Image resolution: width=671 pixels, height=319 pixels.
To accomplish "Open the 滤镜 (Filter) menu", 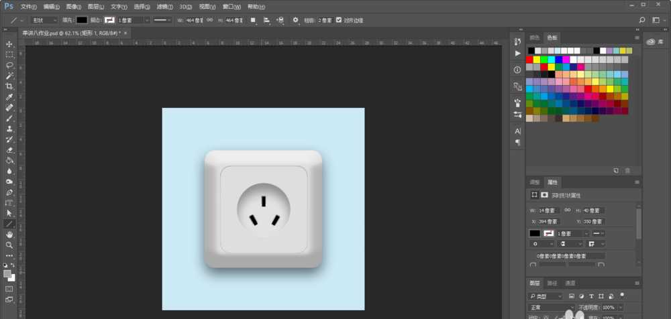I will pos(163,6).
